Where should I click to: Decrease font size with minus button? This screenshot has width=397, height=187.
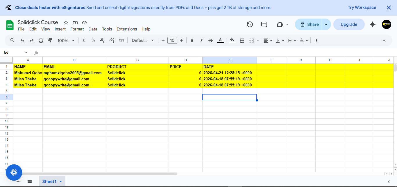(163, 41)
